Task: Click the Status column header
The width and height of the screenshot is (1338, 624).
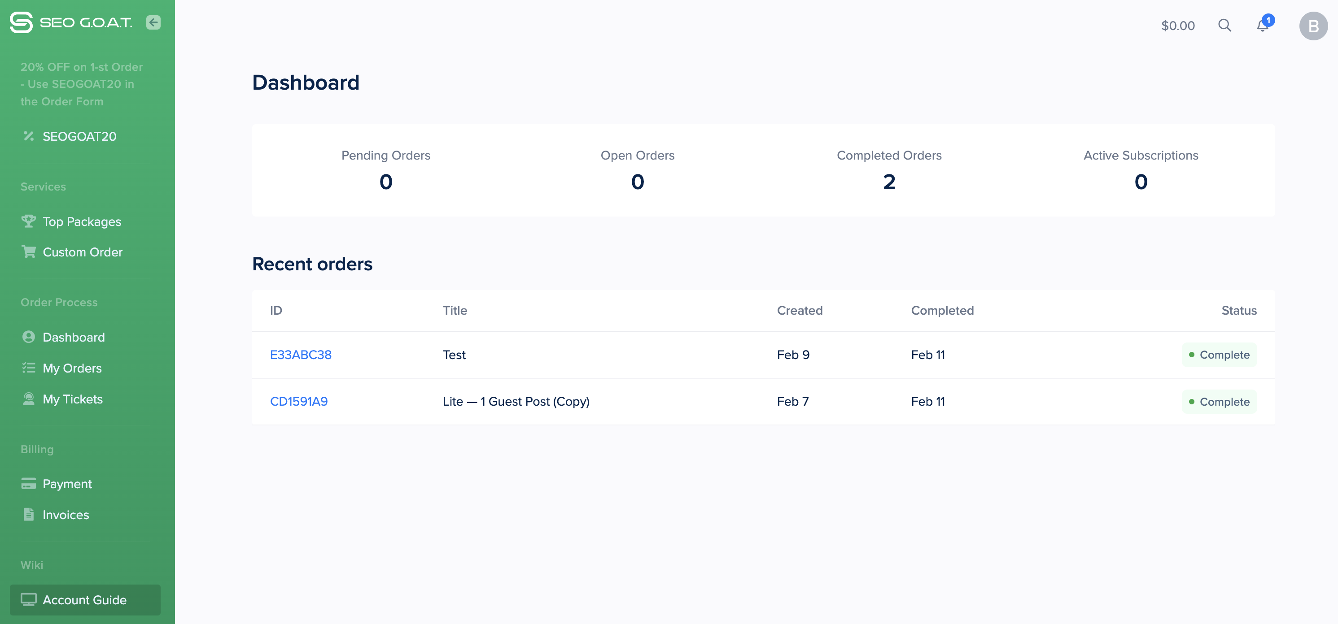Action: click(1239, 311)
